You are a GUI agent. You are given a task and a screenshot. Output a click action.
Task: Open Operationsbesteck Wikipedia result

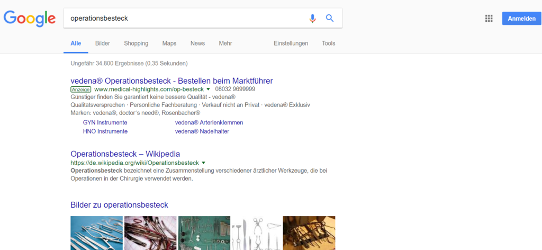coord(125,154)
